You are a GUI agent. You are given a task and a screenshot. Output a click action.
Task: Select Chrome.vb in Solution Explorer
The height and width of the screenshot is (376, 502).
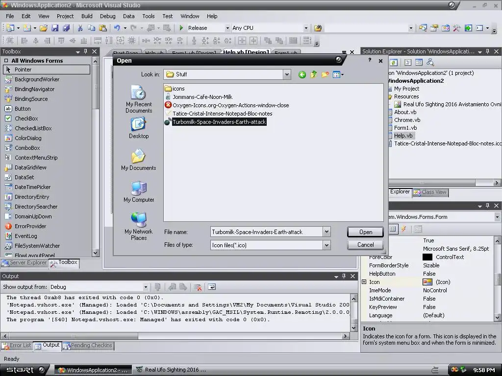(407, 120)
